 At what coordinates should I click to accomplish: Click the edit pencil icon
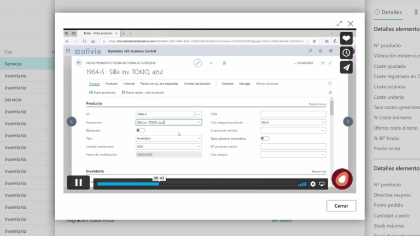click(x=197, y=63)
